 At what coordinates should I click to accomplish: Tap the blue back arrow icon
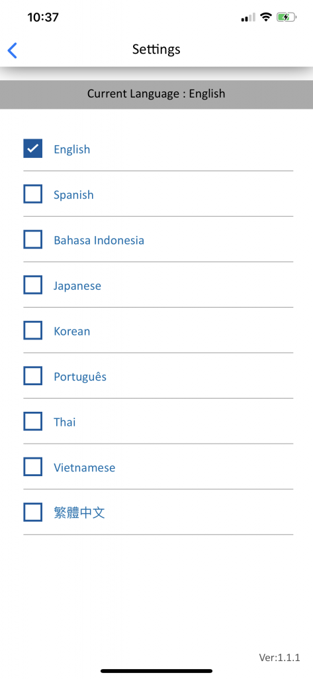12,50
